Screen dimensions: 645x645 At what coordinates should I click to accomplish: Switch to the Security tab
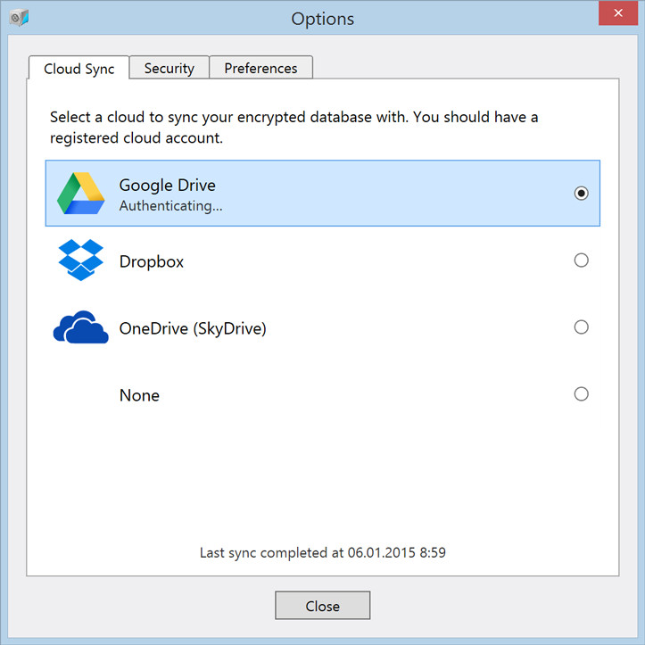click(x=170, y=68)
